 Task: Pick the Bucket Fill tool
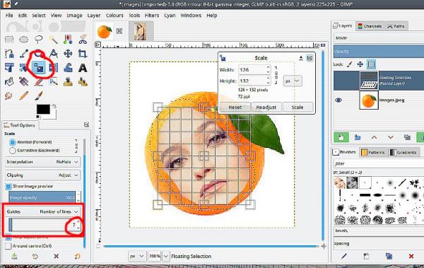[9, 81]
